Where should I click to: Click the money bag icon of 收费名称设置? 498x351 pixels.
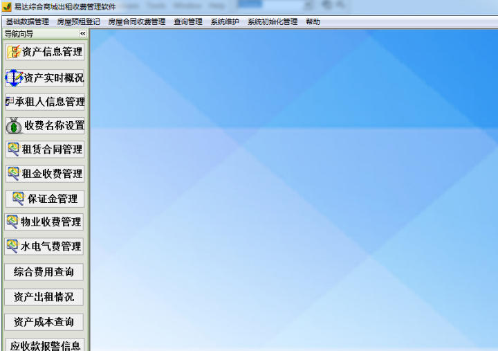pyautogui.click(x=14, y=125)
